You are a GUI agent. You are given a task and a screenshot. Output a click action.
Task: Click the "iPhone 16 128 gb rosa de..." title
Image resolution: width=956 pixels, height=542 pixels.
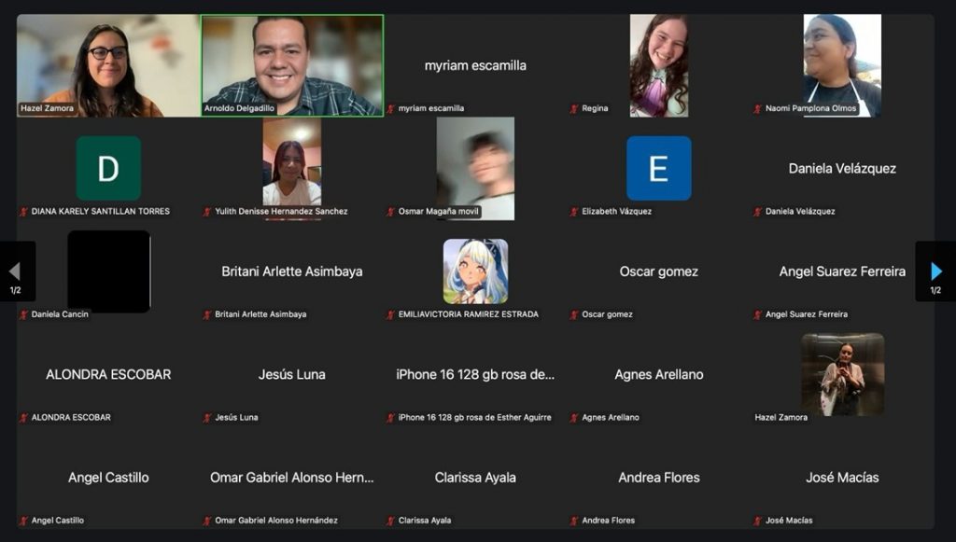(475, 374)
